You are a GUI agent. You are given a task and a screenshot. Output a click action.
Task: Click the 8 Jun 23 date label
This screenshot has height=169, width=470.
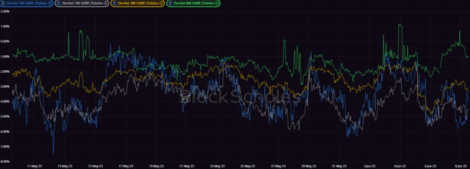(461, 166)
